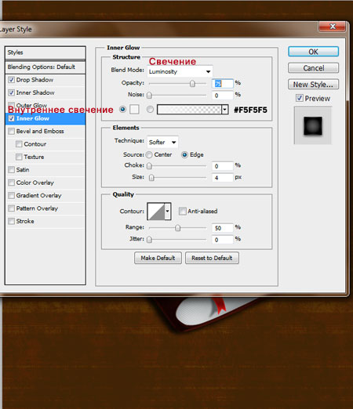This screenshot has width=353, height=409.
Task: Click the Make Default button
Action: click(x=158, y=258)
